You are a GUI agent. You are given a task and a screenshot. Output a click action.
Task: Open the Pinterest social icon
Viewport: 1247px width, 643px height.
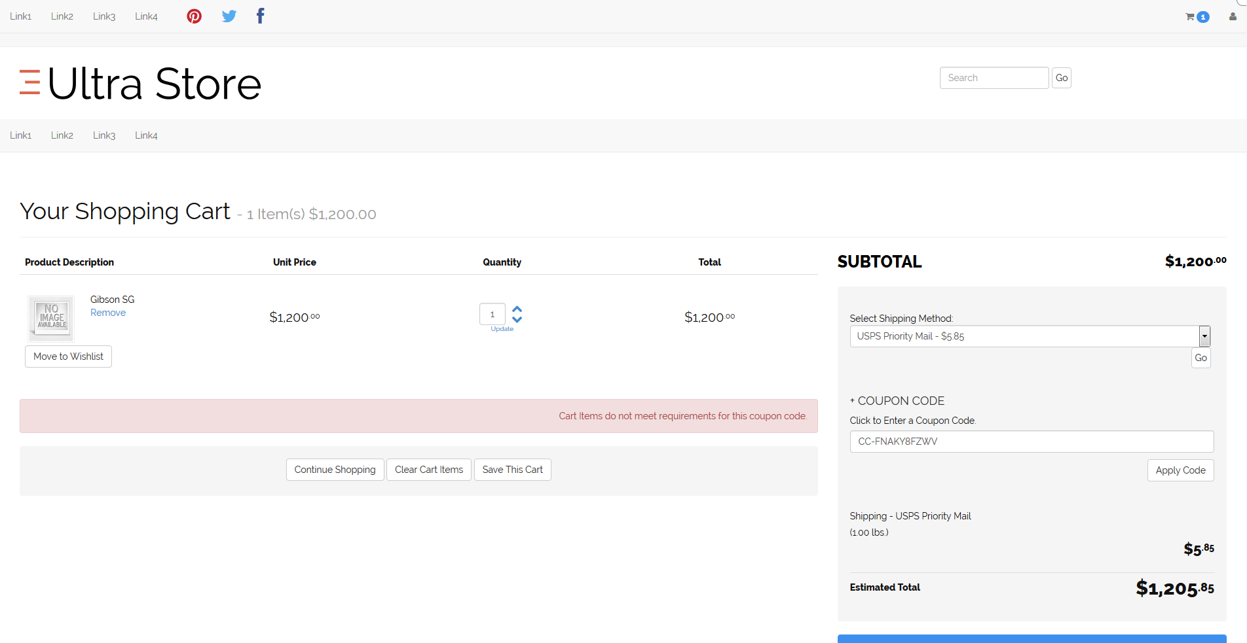click(194, 16)
